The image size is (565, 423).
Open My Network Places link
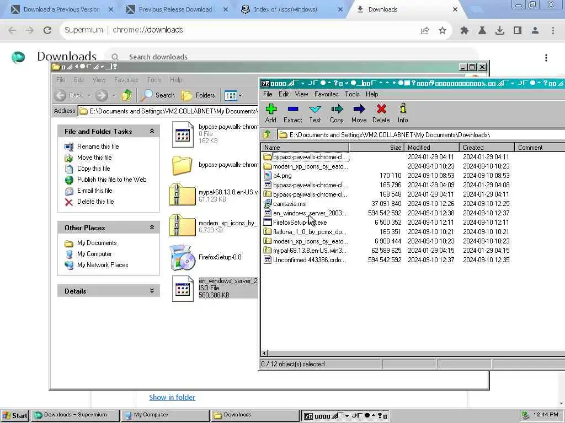pyautogui.click(x=103, y=265)
